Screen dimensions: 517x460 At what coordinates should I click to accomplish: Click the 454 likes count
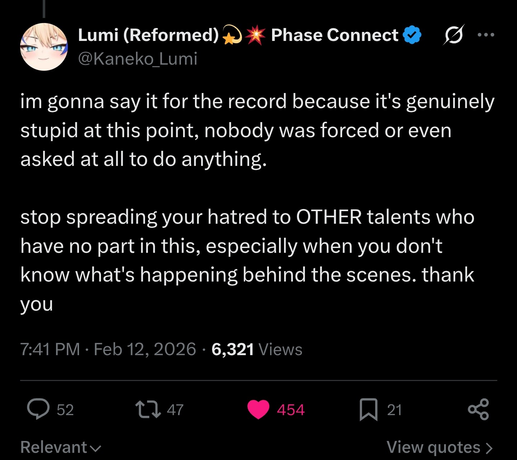[290, 410]
